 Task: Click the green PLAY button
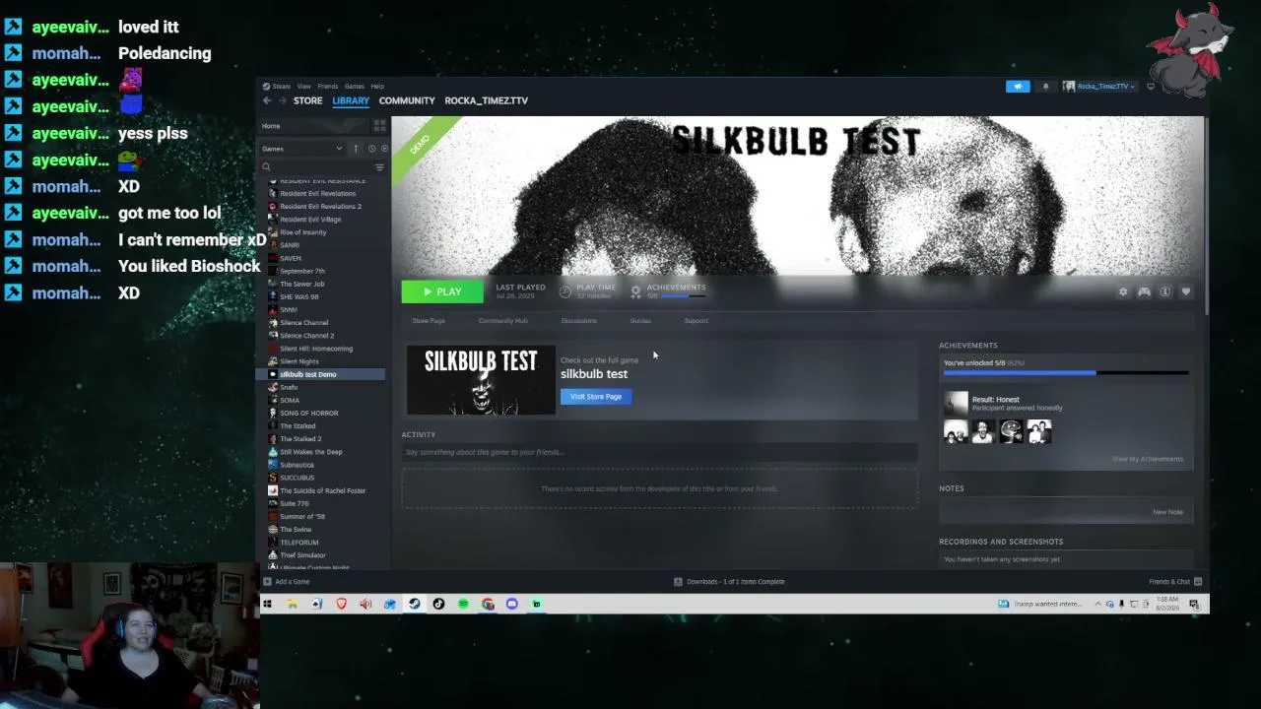point(442,291)
